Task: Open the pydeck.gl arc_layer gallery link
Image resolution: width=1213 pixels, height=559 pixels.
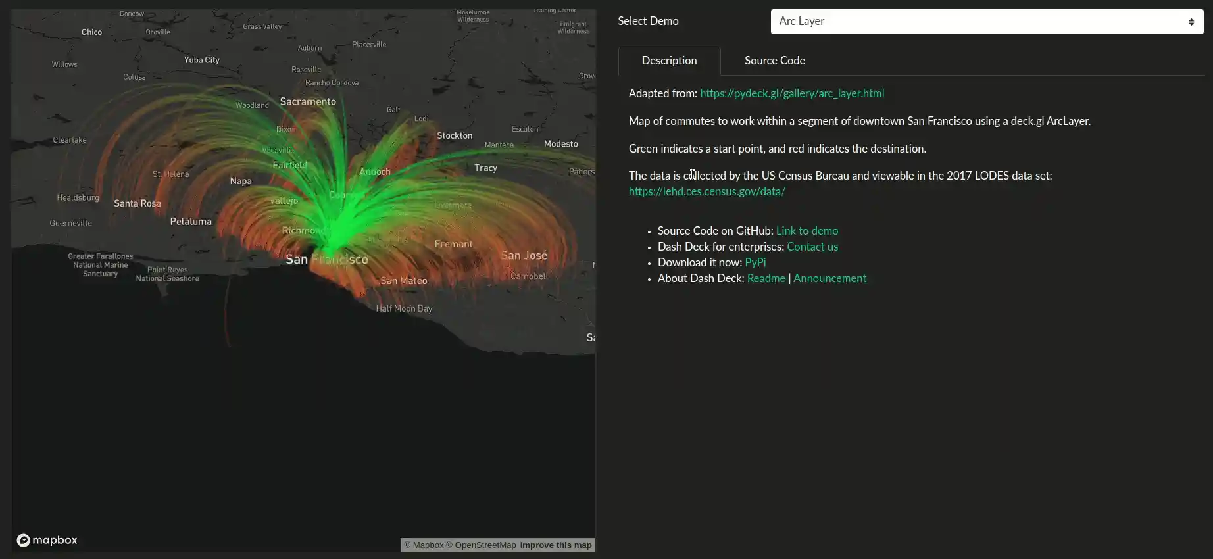Action: tap(791, 93)
